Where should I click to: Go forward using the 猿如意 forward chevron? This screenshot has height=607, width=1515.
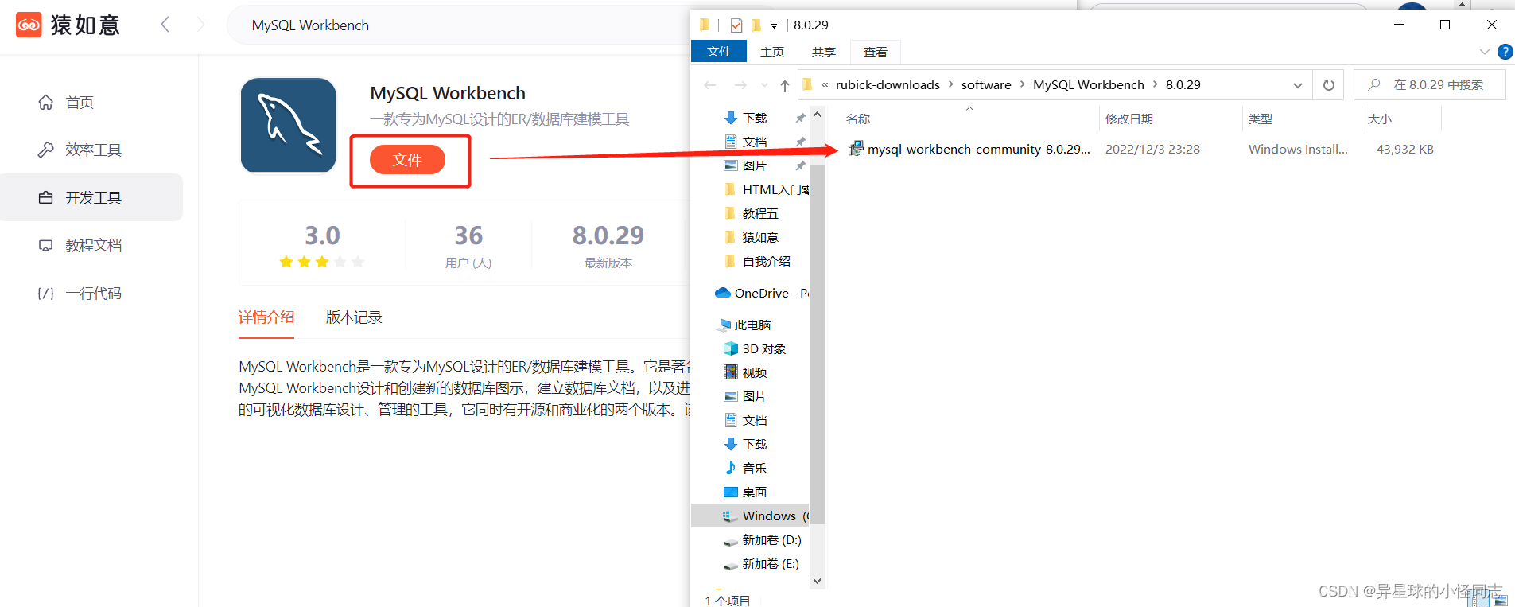[x=200, y=25]
